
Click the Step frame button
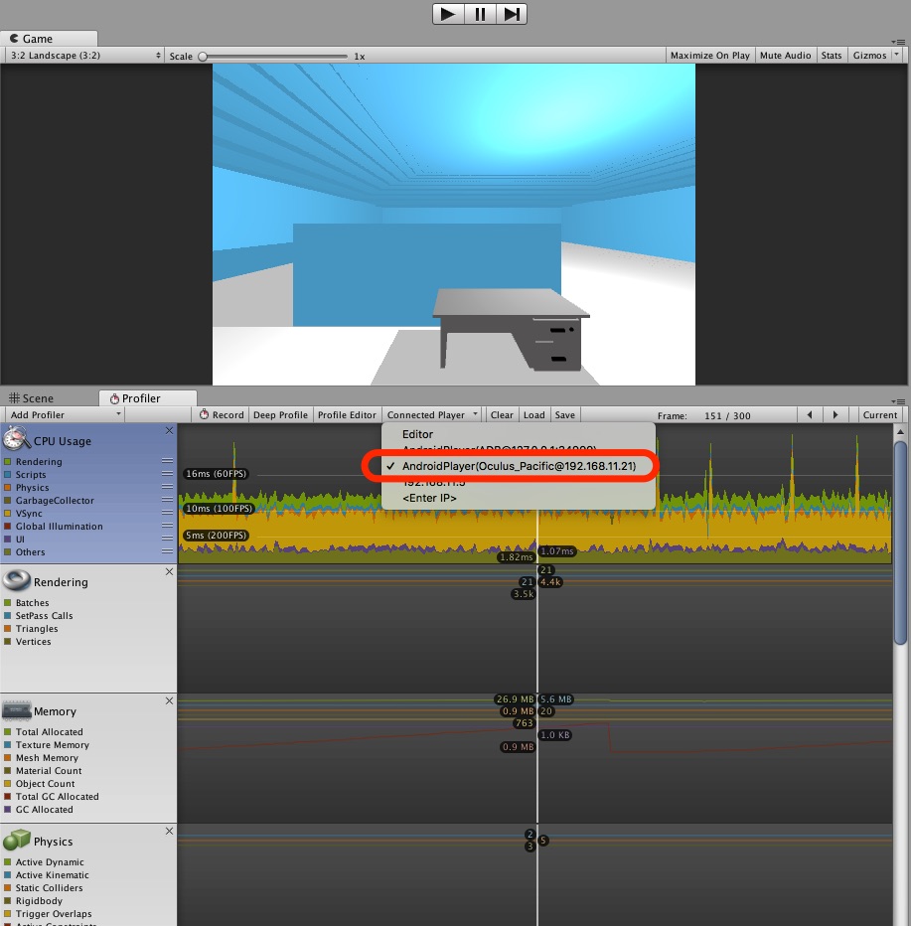tap(512, 14)
